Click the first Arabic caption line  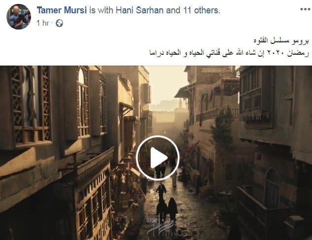point(281,41)
